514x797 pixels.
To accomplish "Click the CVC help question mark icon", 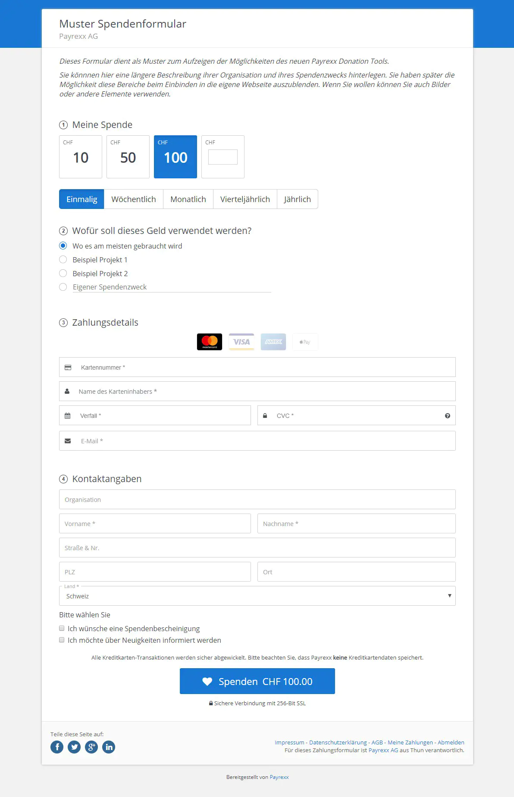I will pos(448,416).
